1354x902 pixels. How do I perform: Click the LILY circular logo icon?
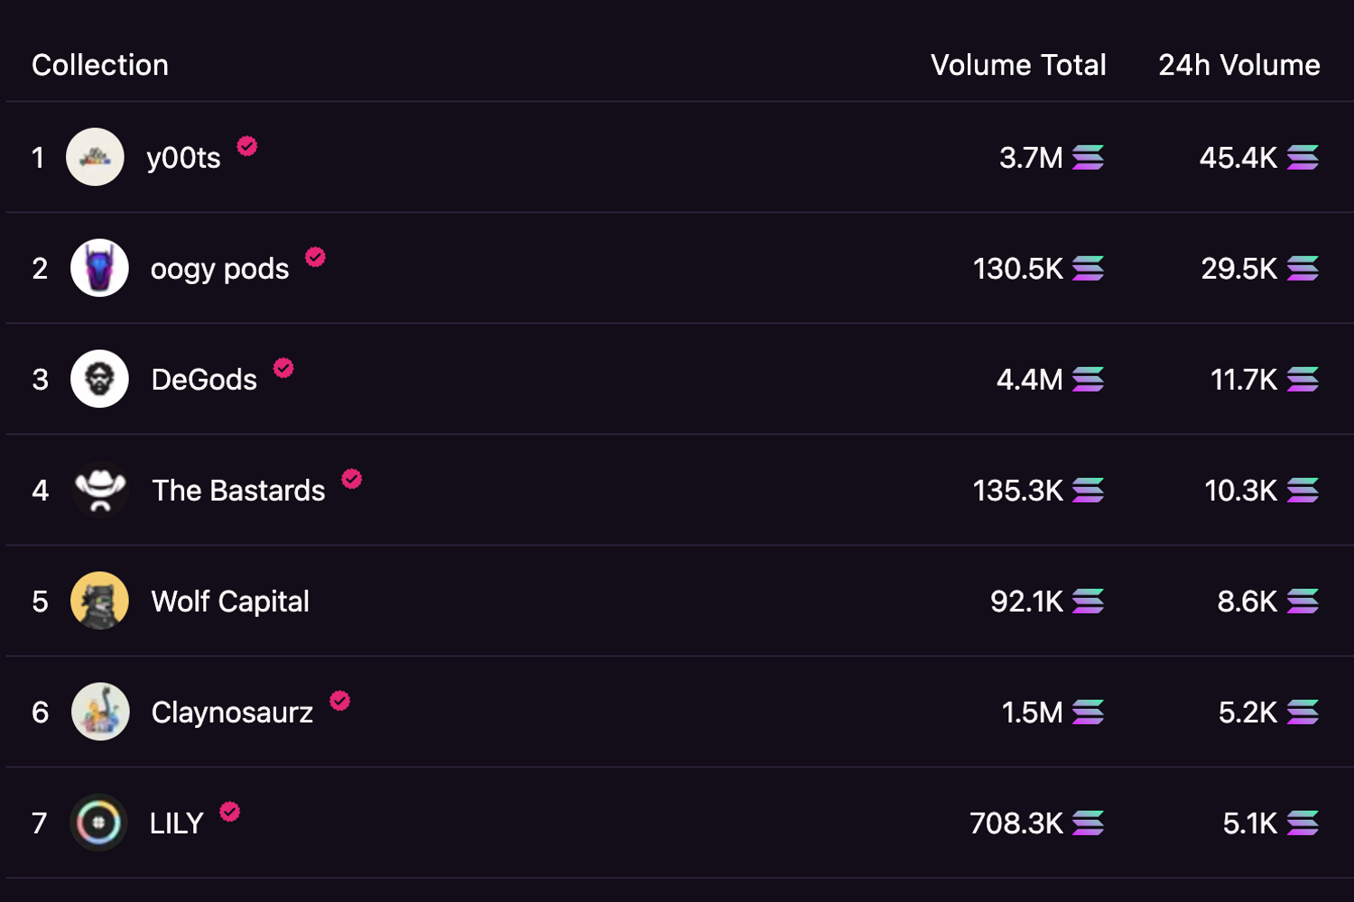[98, 823]
